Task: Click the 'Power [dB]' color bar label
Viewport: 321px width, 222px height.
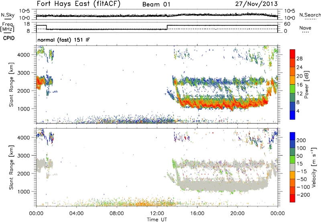Action: (x=306, y=85)
